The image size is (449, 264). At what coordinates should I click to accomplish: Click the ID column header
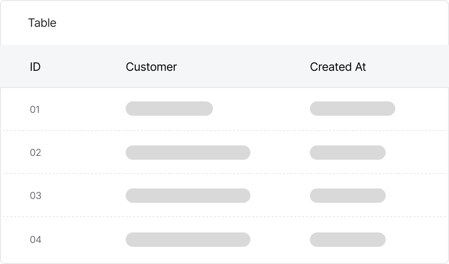(x=35, y=67)
